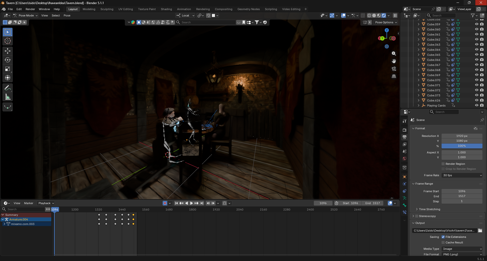Screen dimensions: 487x261
Task: Open the Local transform orientation dropdown
Action: pyautogui.click(x=186, y=15)
